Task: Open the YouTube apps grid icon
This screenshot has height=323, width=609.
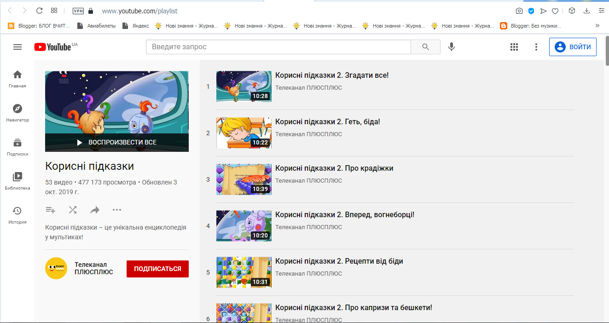Action: (514, 47)
